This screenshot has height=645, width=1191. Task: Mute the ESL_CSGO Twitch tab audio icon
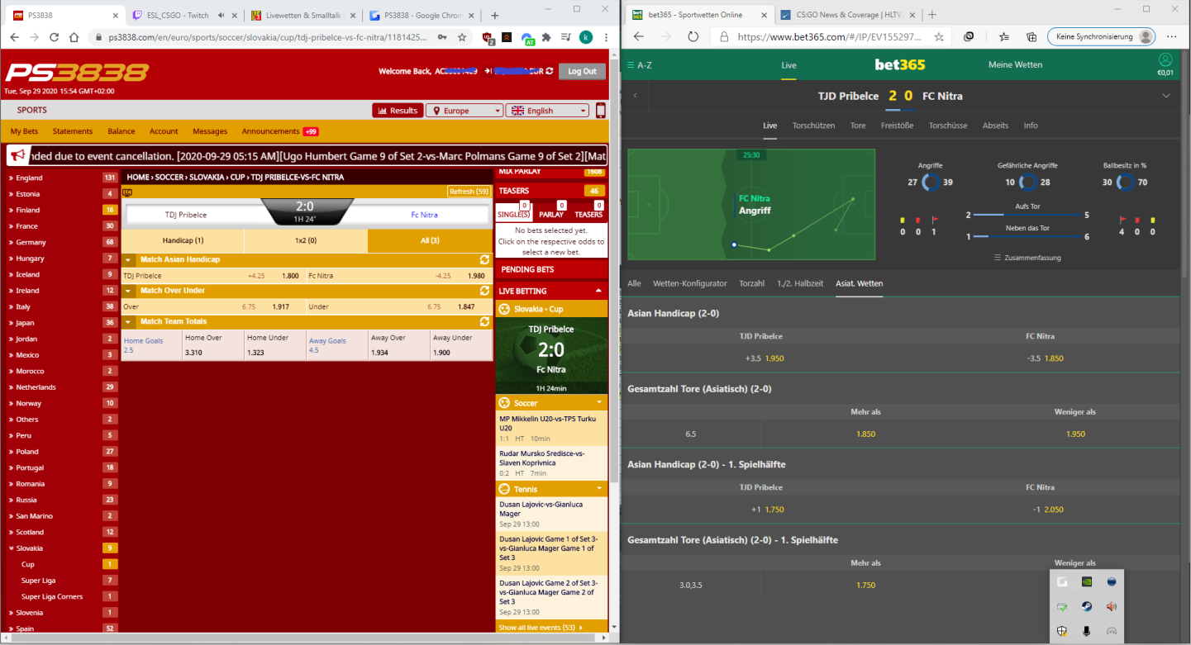(222, 15)
